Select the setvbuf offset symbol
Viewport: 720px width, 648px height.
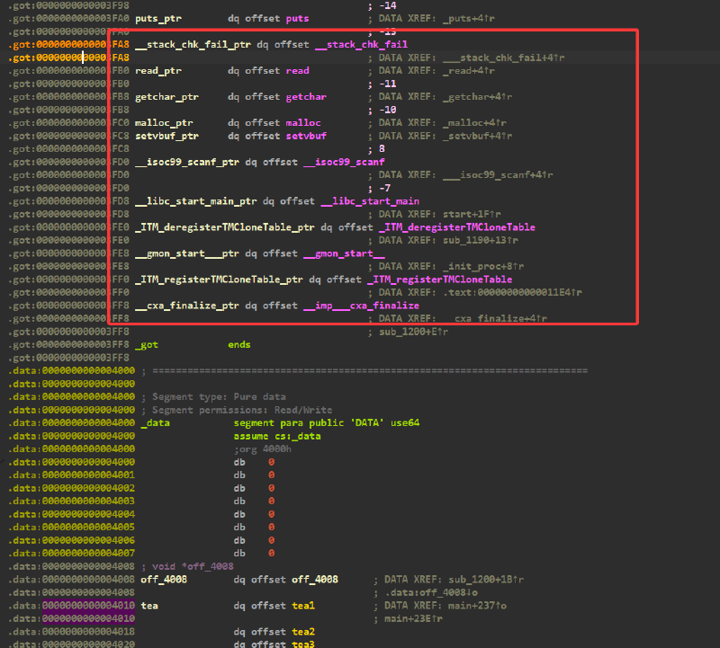point(306,137)
